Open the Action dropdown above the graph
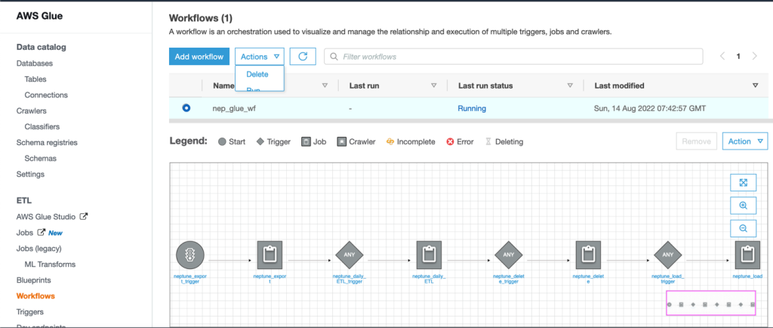Viewport: 773px width, 328px height. (745, 141)
